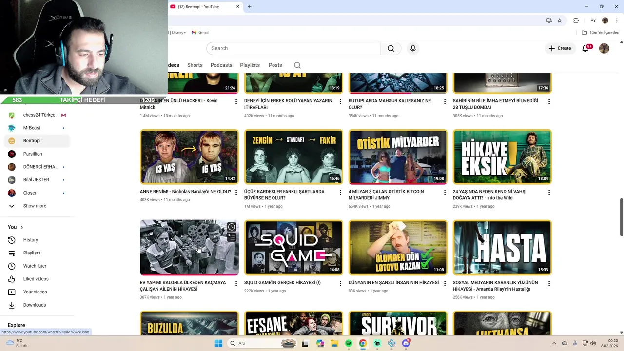
Task: Open Discord from the taskbar
Action: 406,343
